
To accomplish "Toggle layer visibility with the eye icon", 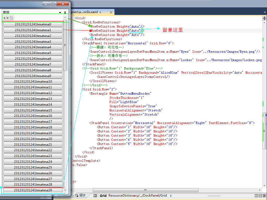I will [6, 18].
